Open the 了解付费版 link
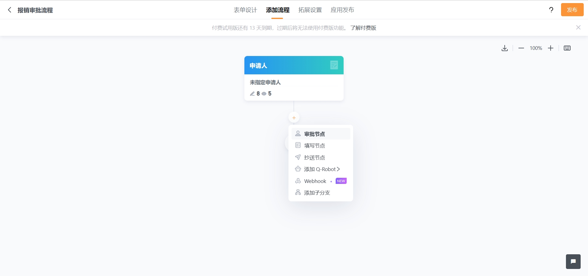 tap(363, 28)
